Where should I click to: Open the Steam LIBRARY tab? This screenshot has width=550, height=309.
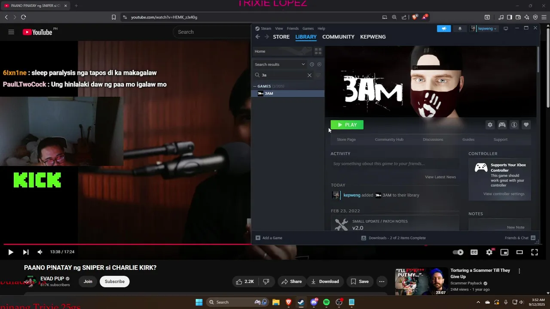coord(306,37)
